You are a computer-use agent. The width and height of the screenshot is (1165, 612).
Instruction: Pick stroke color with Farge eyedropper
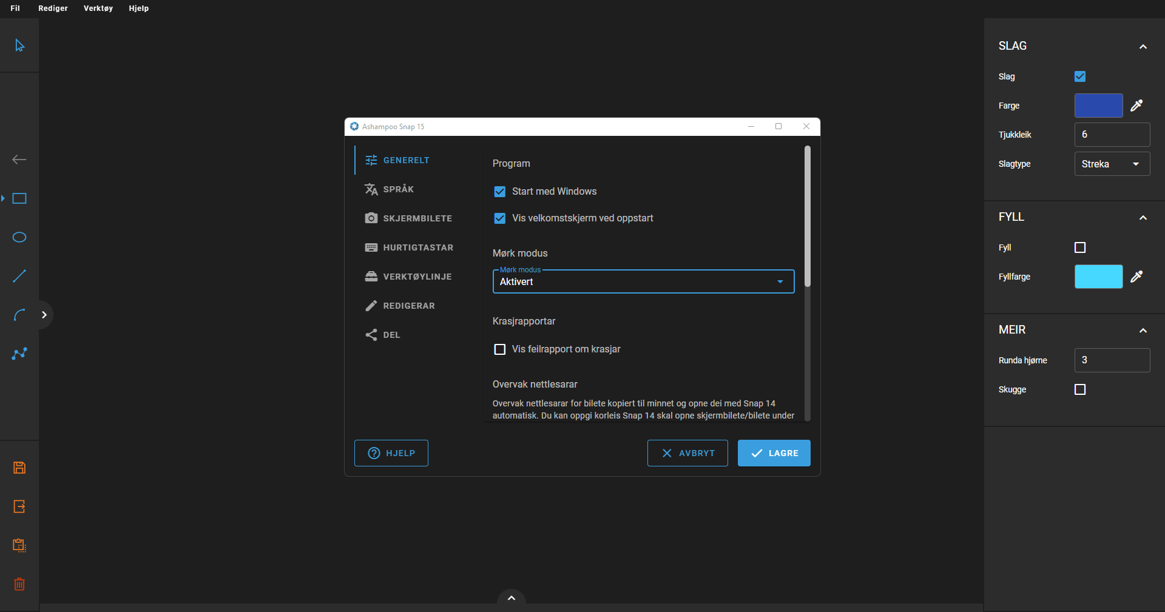1136,106
